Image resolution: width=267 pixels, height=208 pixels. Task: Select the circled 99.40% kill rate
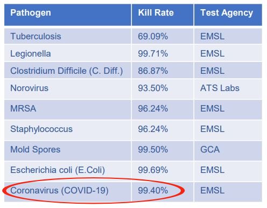(x=163, y=192)
